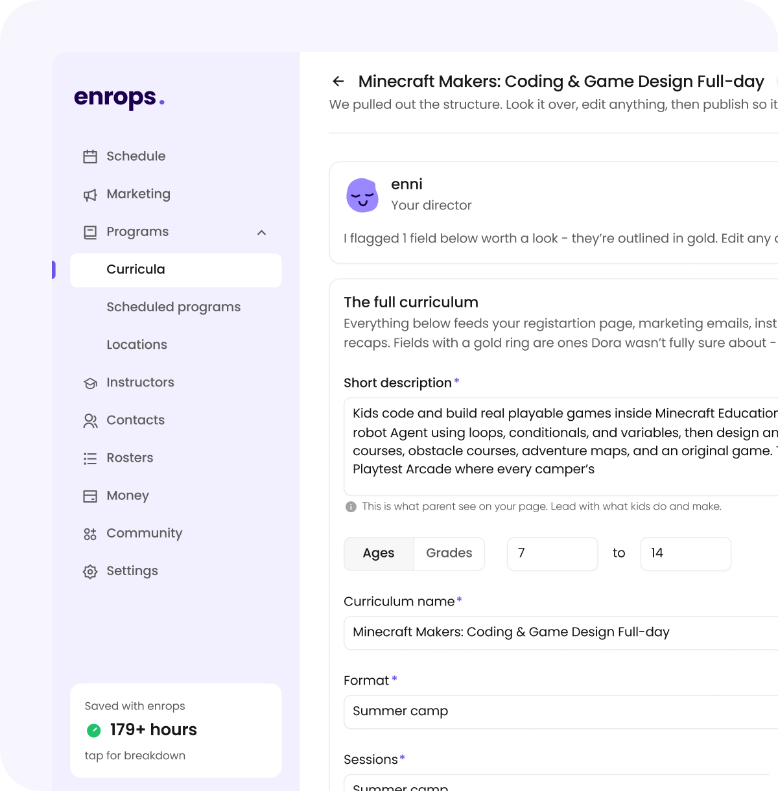Open Scheduled programs
This screenshot has height=791, width=778.
pyautogui.click(x=176, y=307)
